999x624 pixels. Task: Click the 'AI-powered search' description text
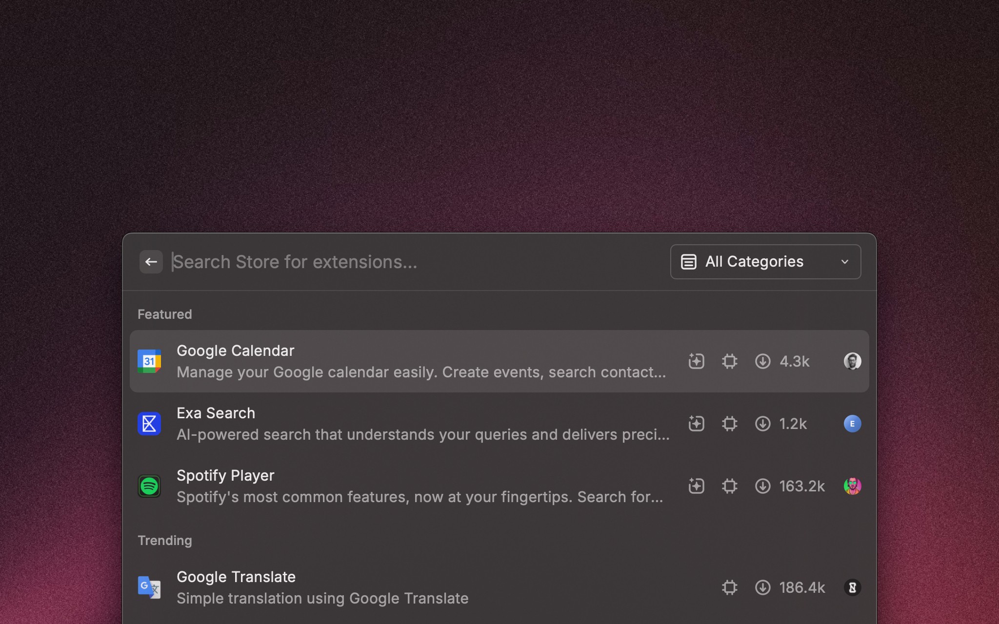pos(423,434)
